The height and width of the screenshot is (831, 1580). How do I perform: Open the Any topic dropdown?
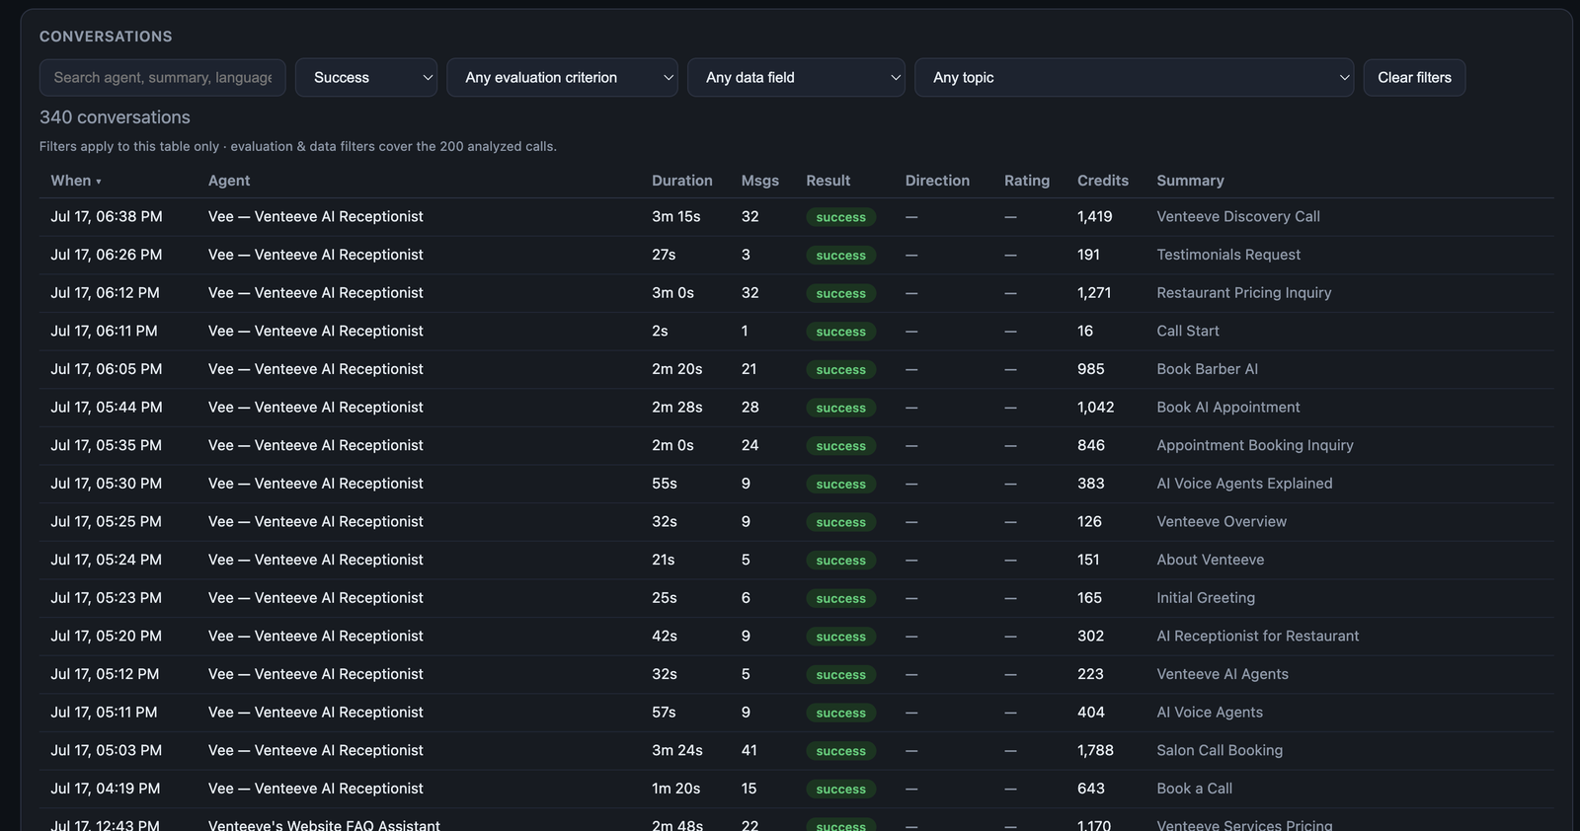1134,77
